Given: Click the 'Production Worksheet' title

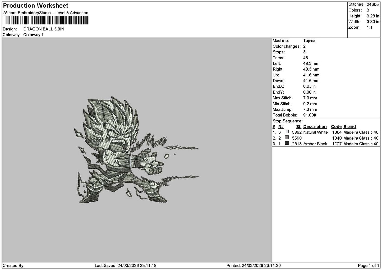Looking at the screenshot, I should pyautogui.click(x=36, y=6).
